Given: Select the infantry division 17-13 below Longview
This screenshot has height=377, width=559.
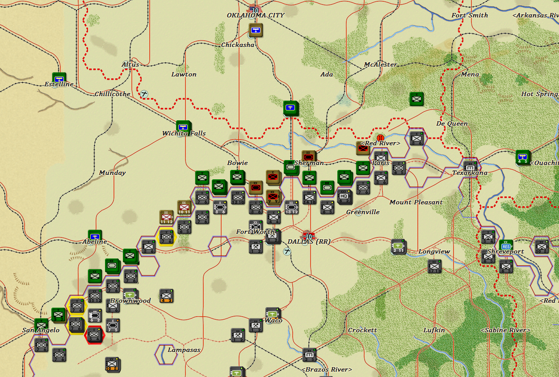Looking at the screenshot, I should coord(434,266).
